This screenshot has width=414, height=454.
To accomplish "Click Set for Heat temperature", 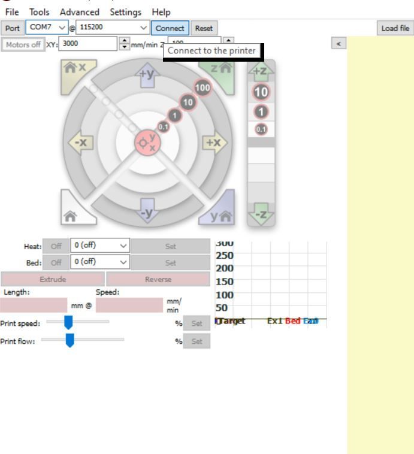I will point(171,246).
